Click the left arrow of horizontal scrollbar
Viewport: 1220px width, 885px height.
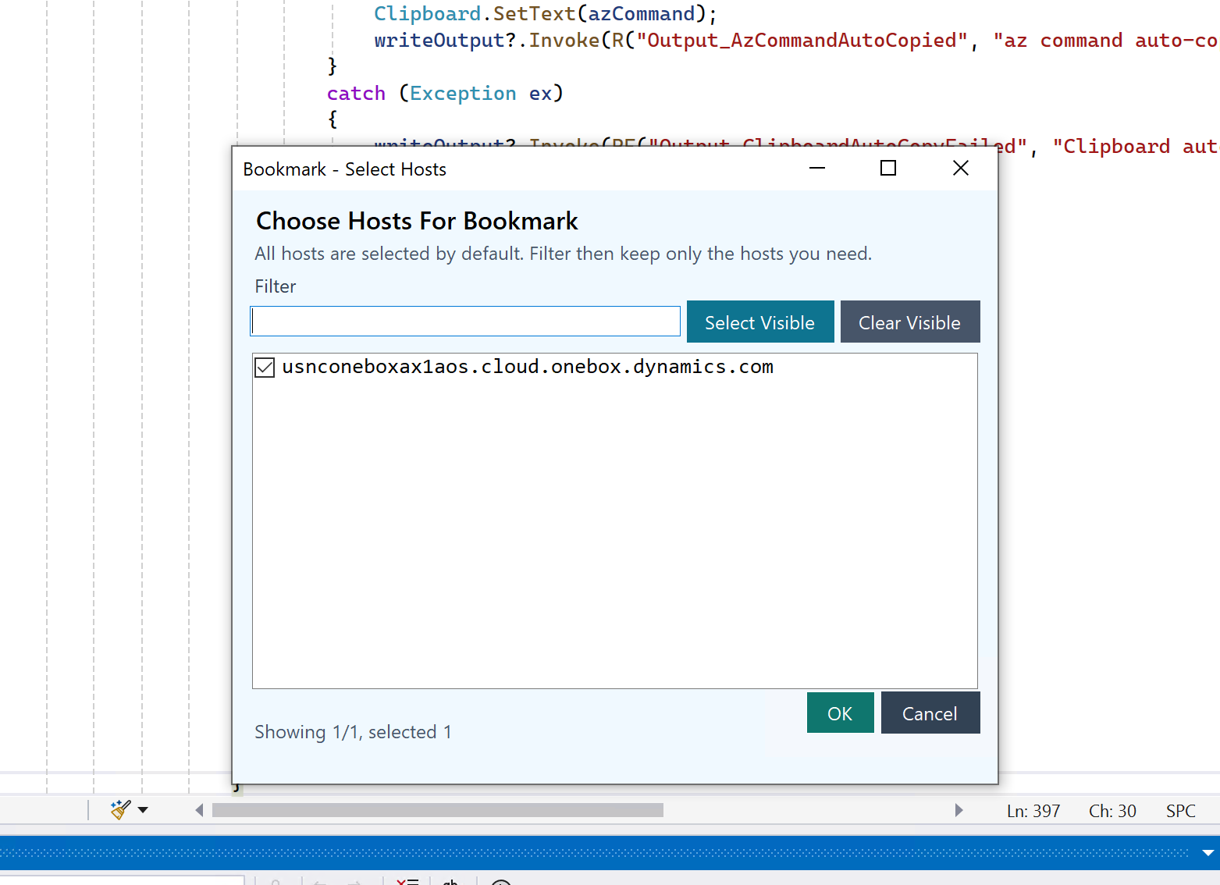coord(200,810)
